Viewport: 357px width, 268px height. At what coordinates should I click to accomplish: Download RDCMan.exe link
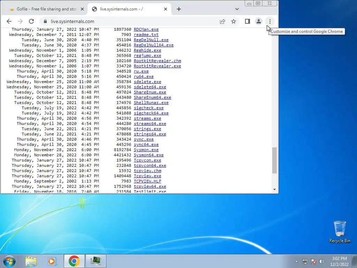146,29
